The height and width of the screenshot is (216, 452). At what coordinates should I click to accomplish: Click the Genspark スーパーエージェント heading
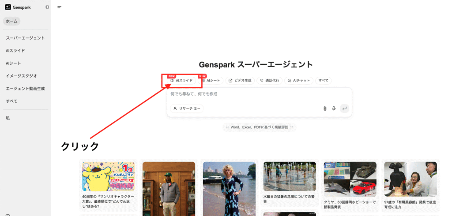click(256, 64)
